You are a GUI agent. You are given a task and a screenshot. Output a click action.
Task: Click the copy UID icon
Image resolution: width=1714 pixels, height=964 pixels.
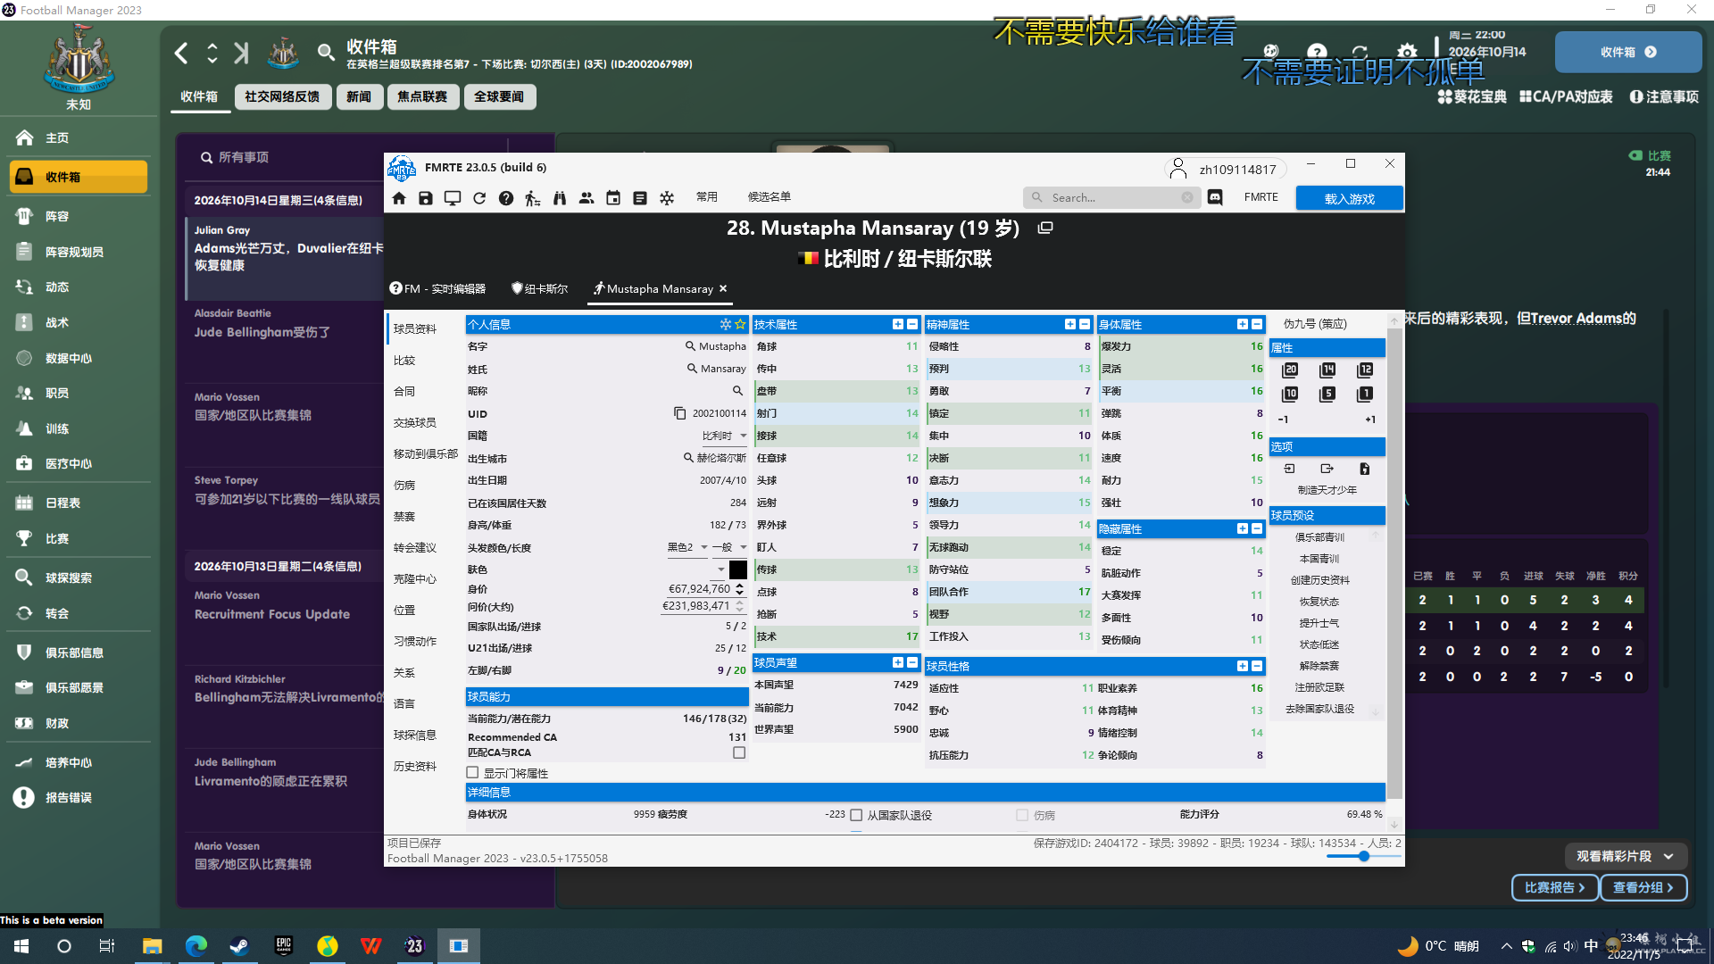pyautogui.click(x=679, y=413)
